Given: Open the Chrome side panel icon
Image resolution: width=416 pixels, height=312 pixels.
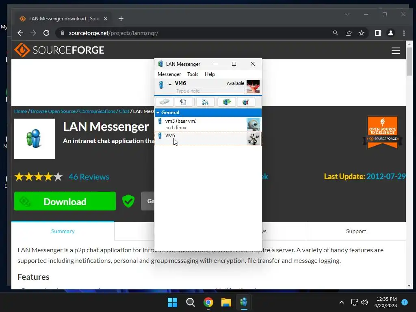Looking at the screenshot, I should tap(378, 33).
